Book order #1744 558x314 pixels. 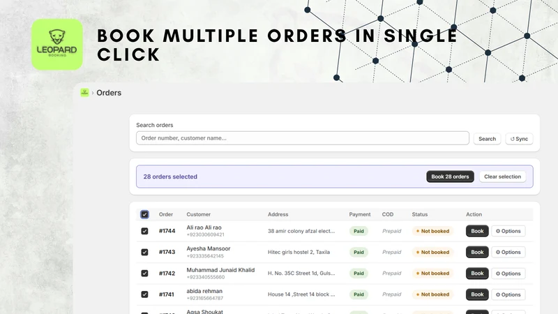[x=477, y=231]
